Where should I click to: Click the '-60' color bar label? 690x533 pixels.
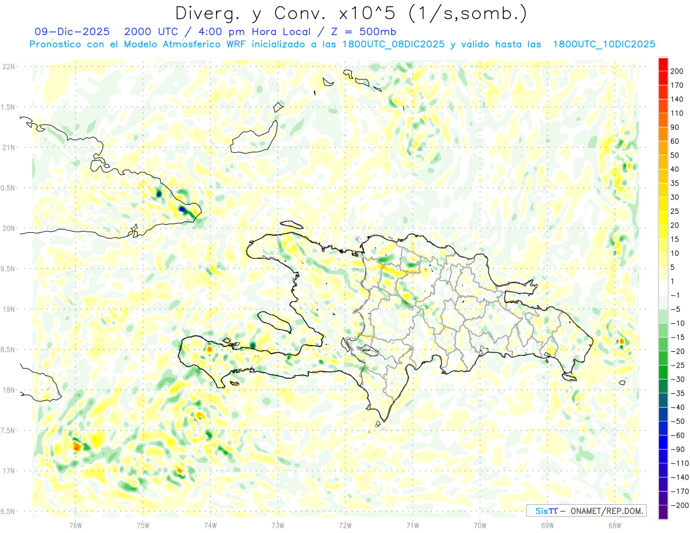[677, 436]
